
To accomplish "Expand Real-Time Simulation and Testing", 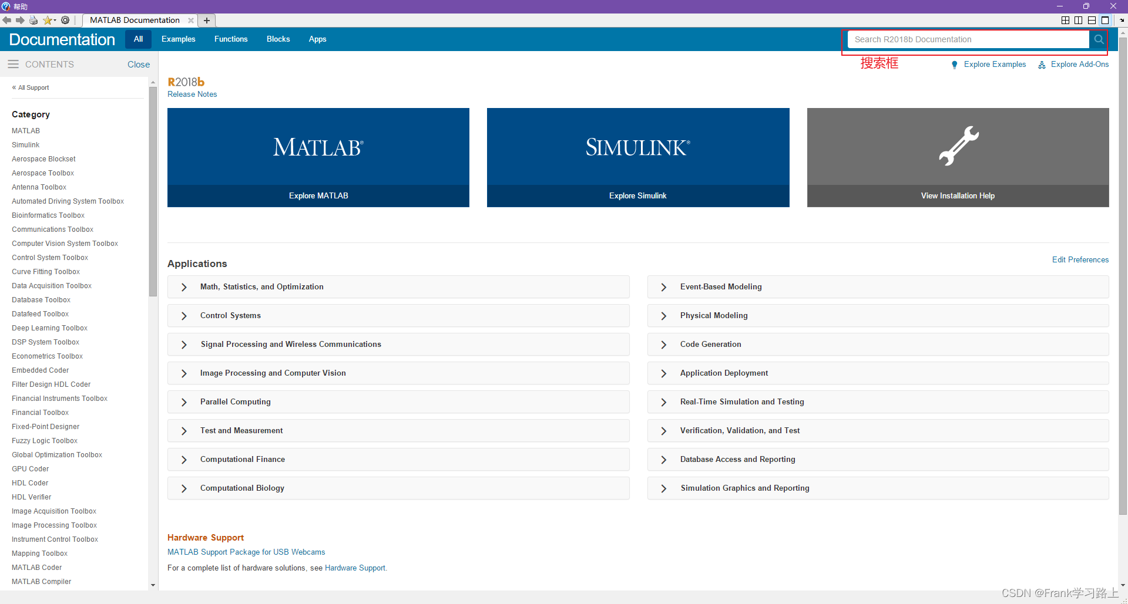I will (x=878, y=402).
